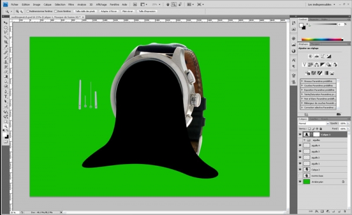Click Add layer mask button

click(x=322, y=211)
